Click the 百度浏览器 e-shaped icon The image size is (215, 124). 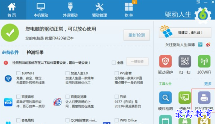[57, 102]
